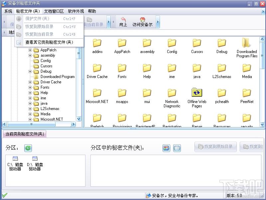Image resolution: width=266 pixels, height=200 pixels.
Task: Switch to list view of secret files
Action: (x=177, y=148)
